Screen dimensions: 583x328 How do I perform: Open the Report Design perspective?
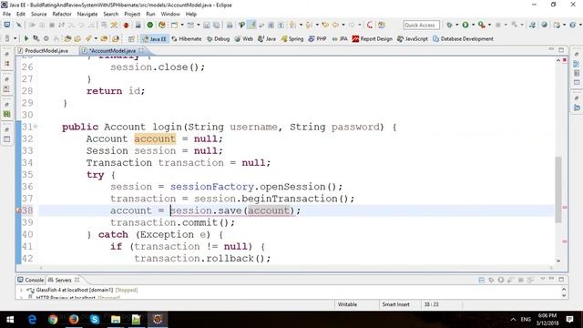click(373, 38)
